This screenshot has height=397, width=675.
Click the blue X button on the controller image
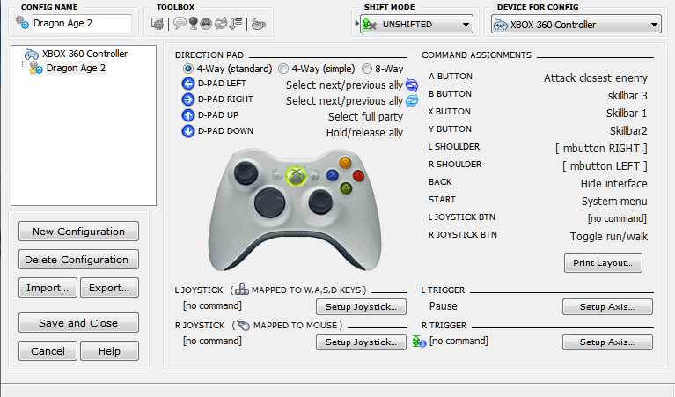333,175
